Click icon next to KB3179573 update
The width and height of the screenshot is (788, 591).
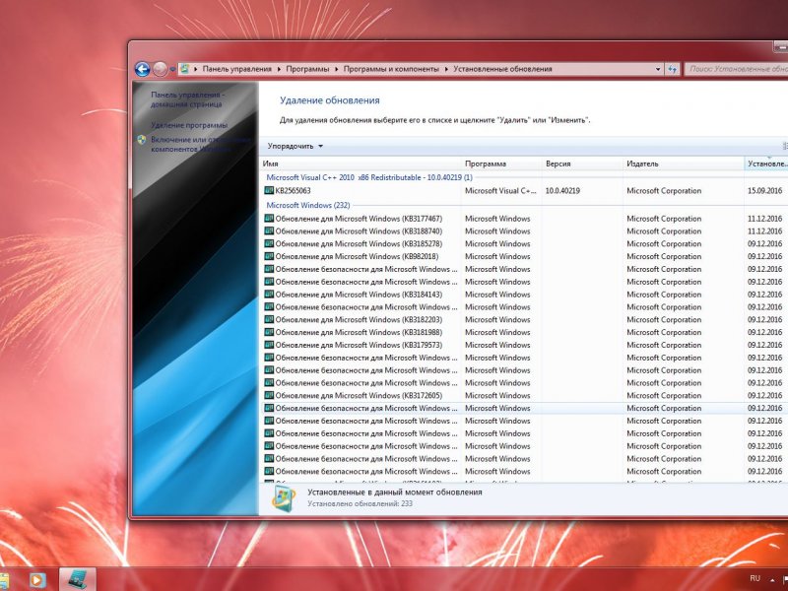269,345
